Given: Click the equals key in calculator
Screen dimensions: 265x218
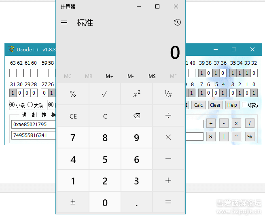Looking at the screenshot, I should click(168, 202).
